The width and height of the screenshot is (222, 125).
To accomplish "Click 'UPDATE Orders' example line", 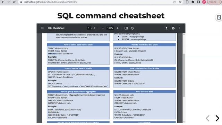I will tap(55, 84).
